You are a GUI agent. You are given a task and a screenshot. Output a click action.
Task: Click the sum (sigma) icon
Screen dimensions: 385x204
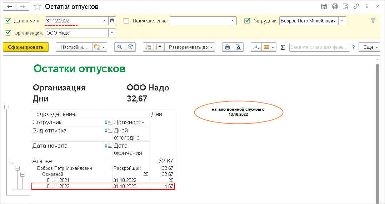point(282,47)
